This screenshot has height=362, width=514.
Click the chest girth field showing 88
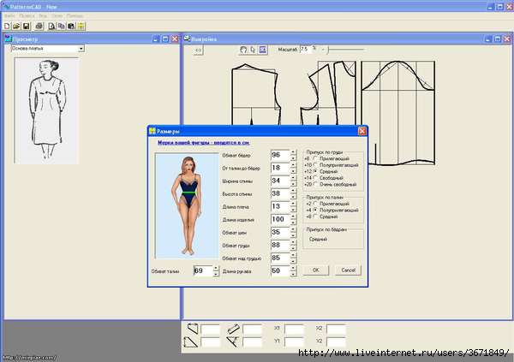pos(280,246)
